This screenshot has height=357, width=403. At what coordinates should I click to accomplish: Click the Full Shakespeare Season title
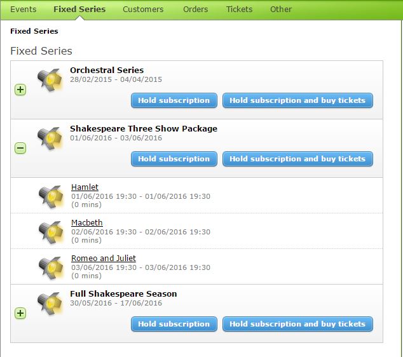(x=123, y=293)
